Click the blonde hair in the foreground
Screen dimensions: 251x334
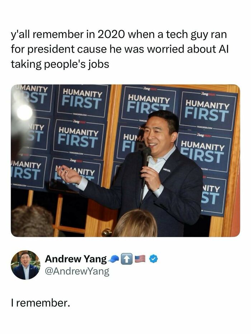pyautogui.click(x=135, y=223)
